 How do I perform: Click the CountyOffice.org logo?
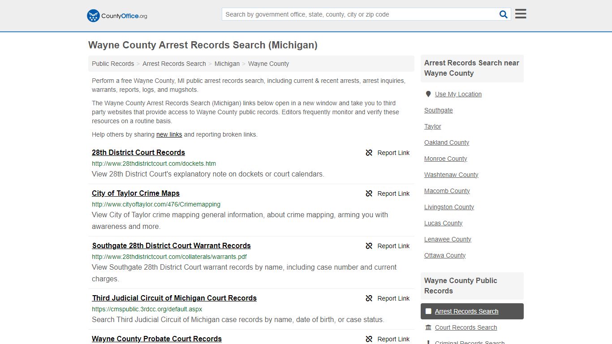(x=117, y=16)
